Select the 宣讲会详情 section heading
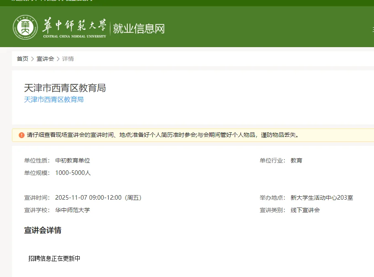The height and width of the screenshot is (277, 374). [43, 230]
